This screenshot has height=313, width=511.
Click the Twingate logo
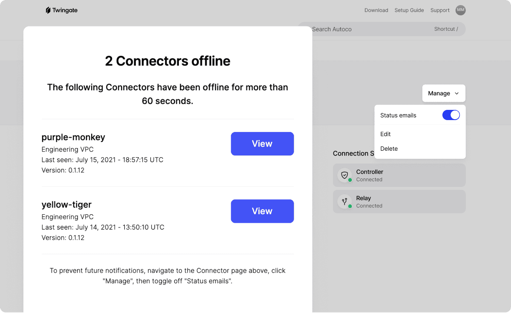[x=62, y=10]
